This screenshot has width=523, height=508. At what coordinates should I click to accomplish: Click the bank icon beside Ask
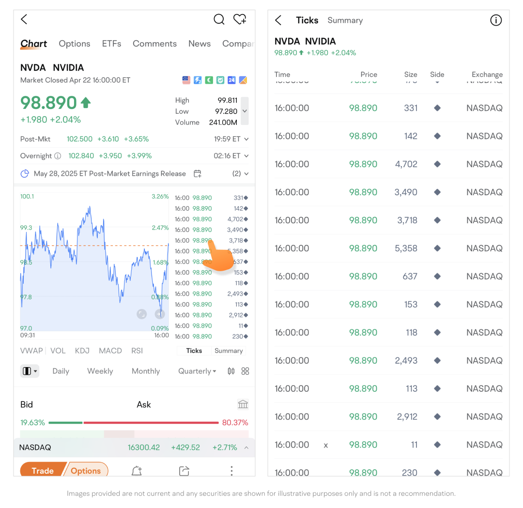(x=243, y=404)
